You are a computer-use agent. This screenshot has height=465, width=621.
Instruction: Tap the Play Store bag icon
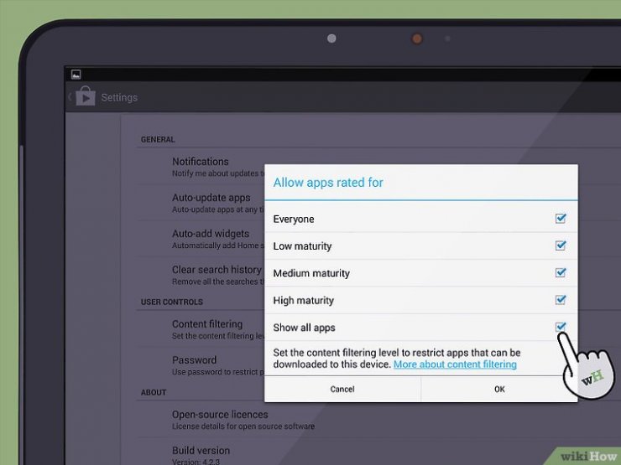coord(85,96)
